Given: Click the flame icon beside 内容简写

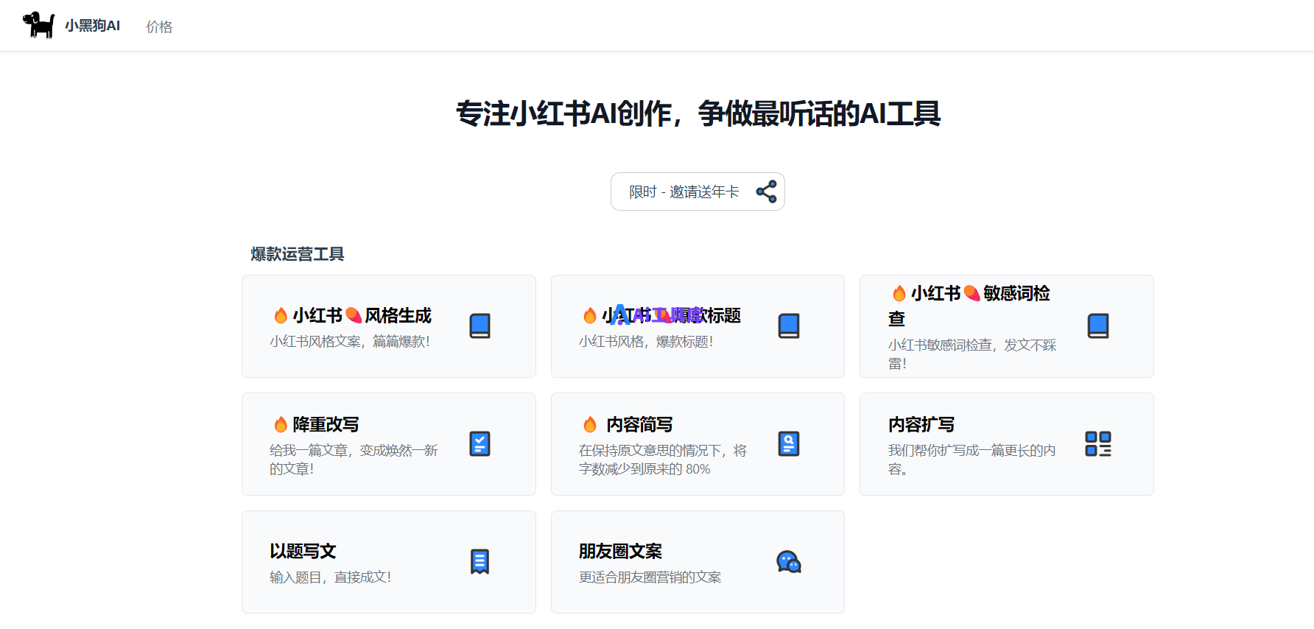Looking at the screenshot, I should pyautogui.click(x=590, y=425).
